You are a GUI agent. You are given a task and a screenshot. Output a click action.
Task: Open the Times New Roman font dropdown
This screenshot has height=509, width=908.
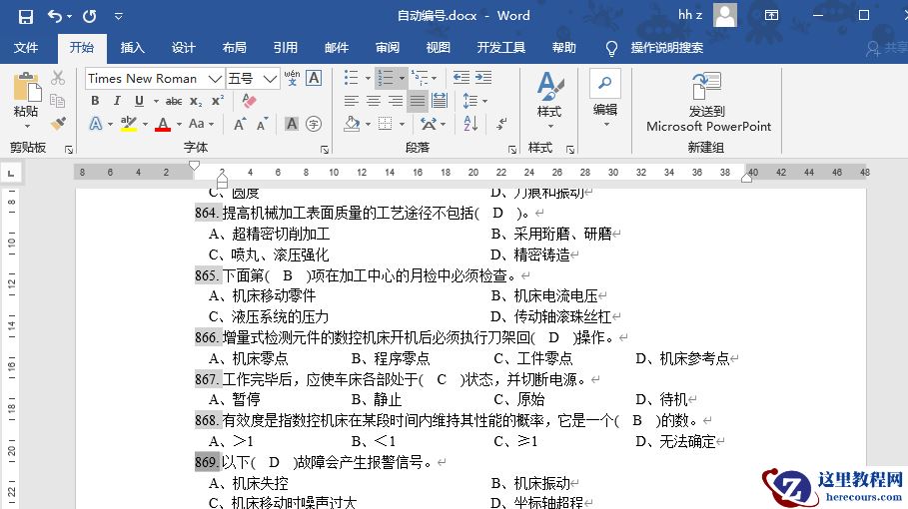(215, 79)
